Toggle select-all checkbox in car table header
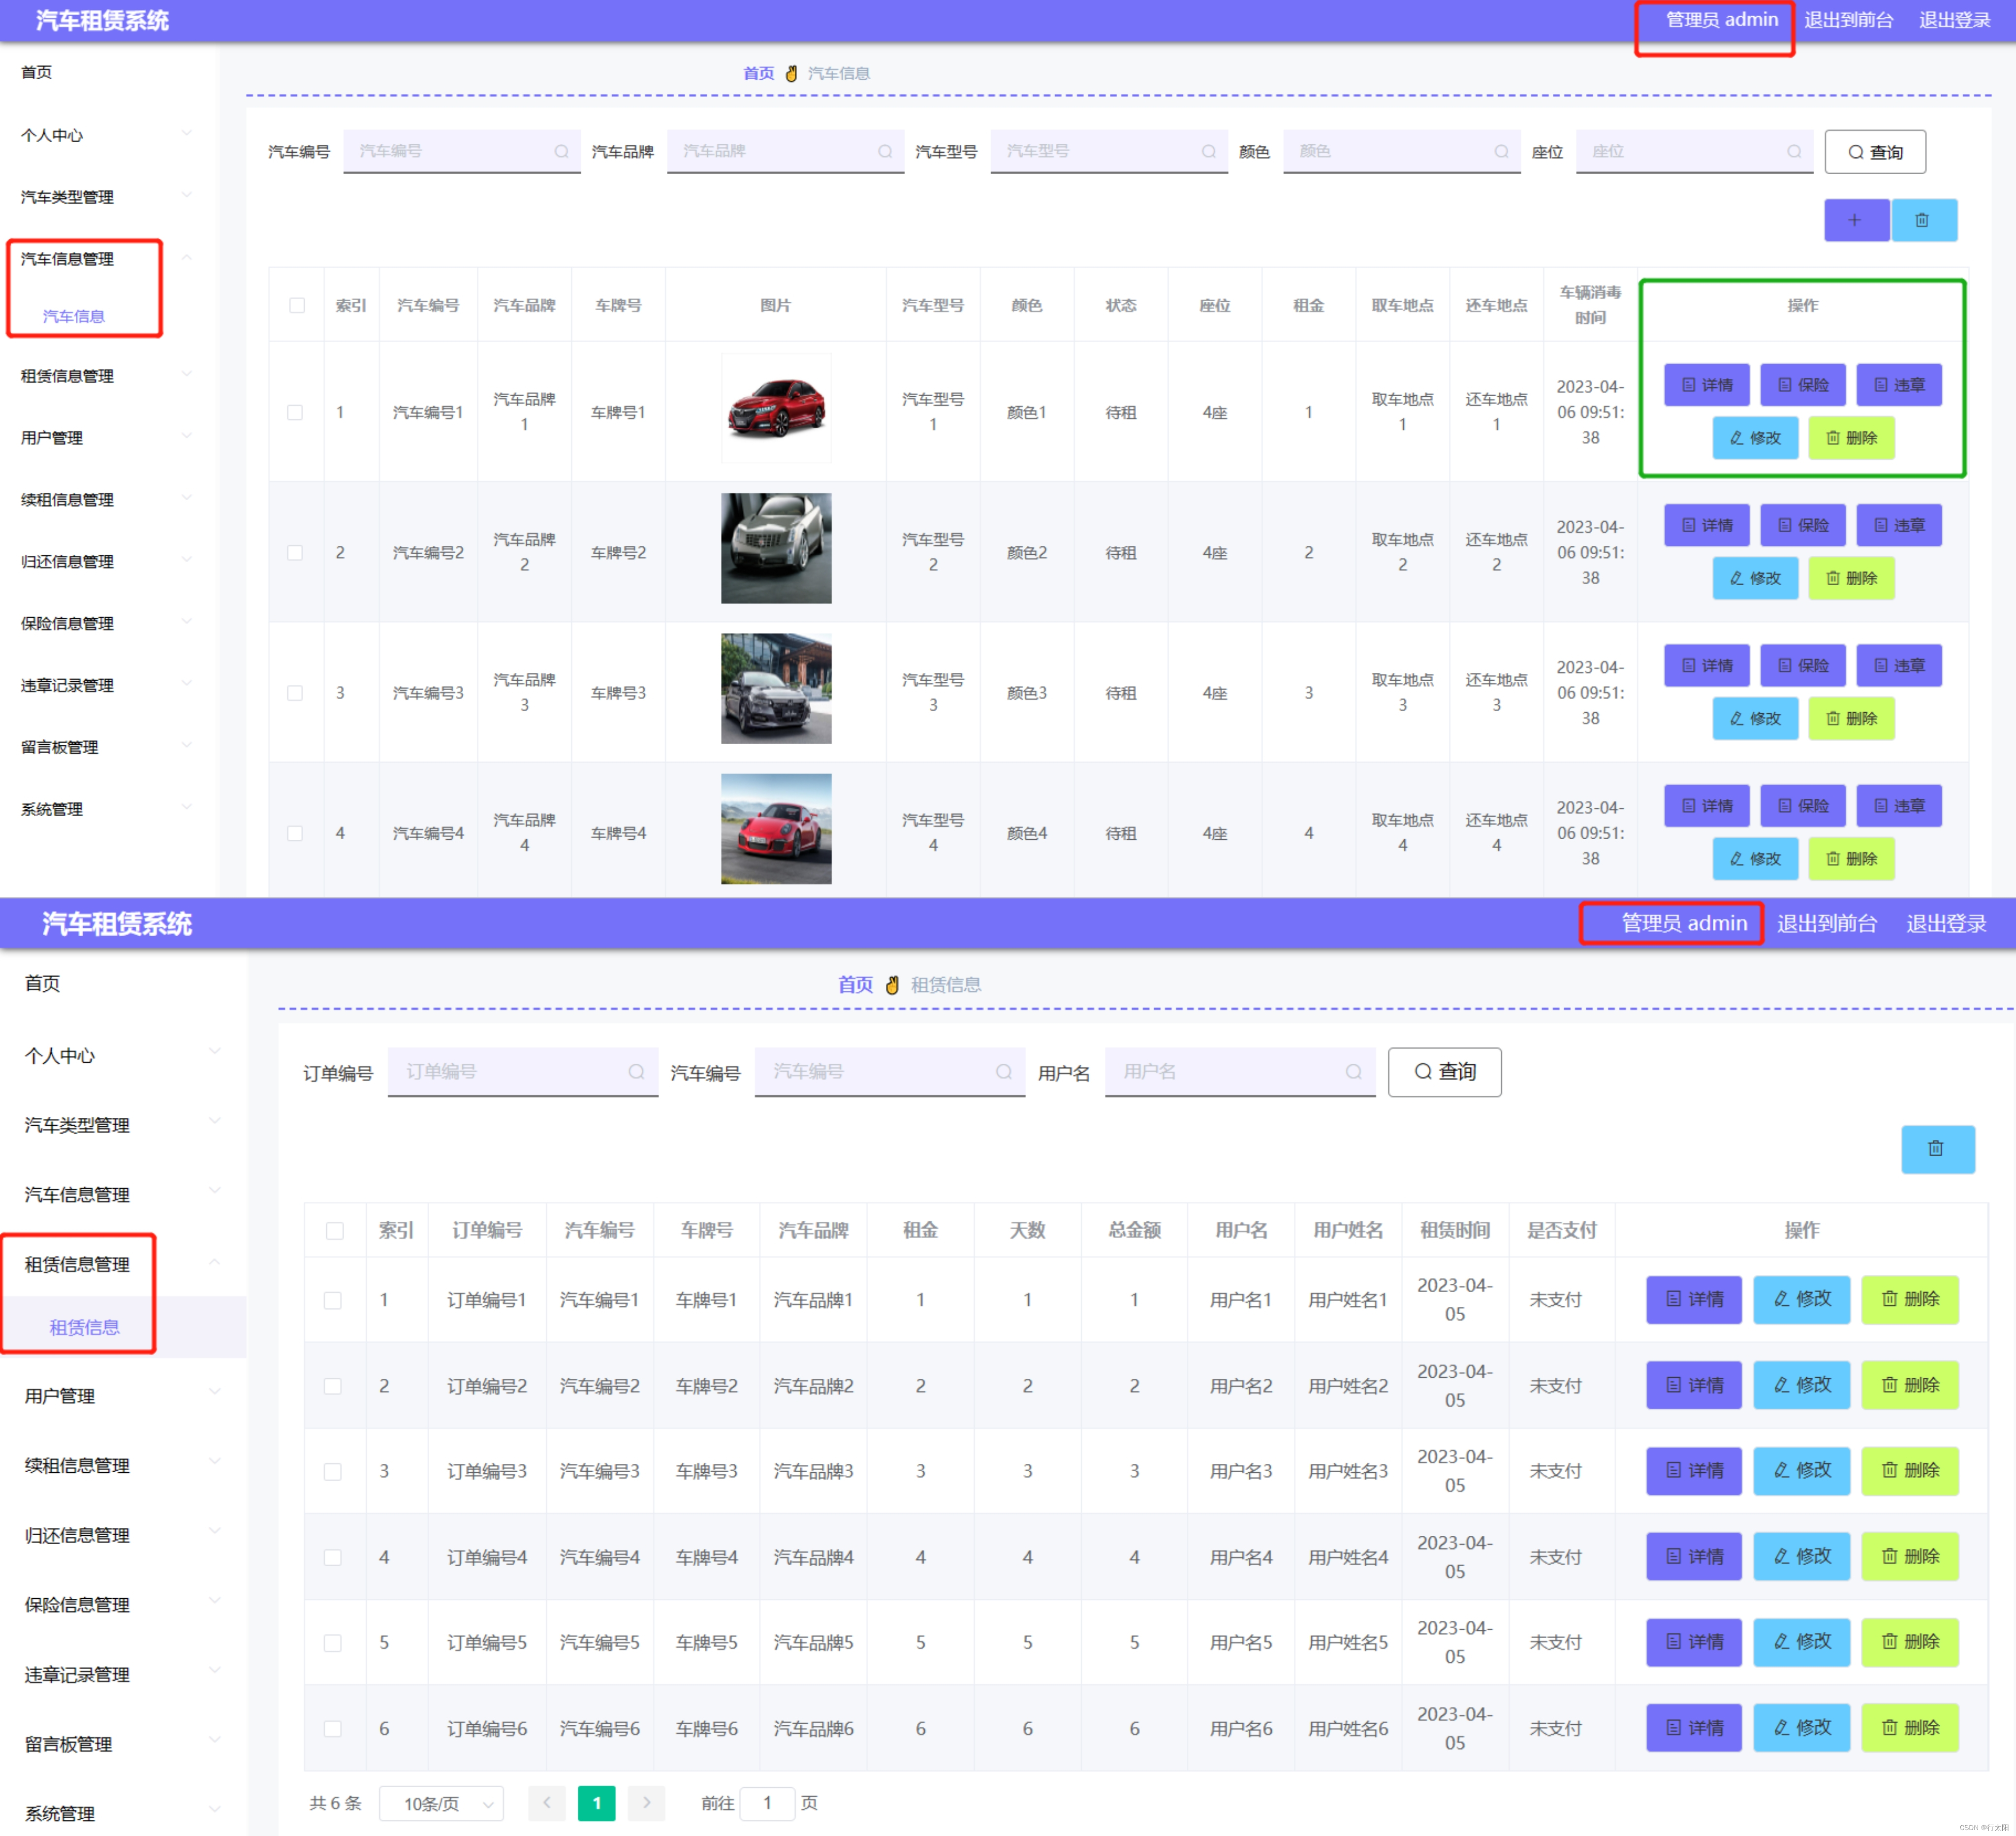The height and width of the screenshot is (1836, 2016). point(297,305)
